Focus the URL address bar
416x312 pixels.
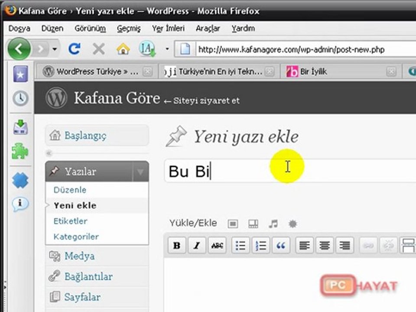coord(305,49)
